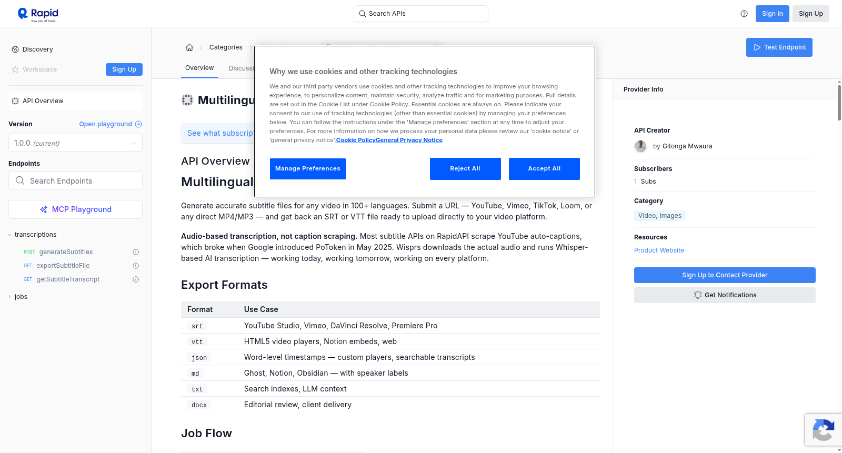Open the version 1.0.0 dropdown

[75, 143]
